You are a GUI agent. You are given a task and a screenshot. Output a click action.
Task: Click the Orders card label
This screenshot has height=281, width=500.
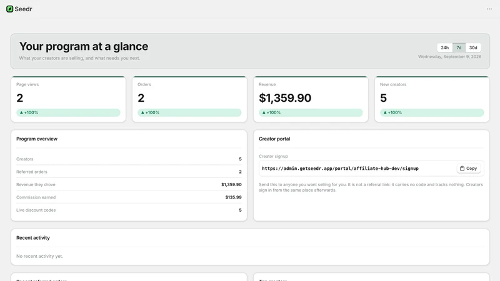[144, 84]
